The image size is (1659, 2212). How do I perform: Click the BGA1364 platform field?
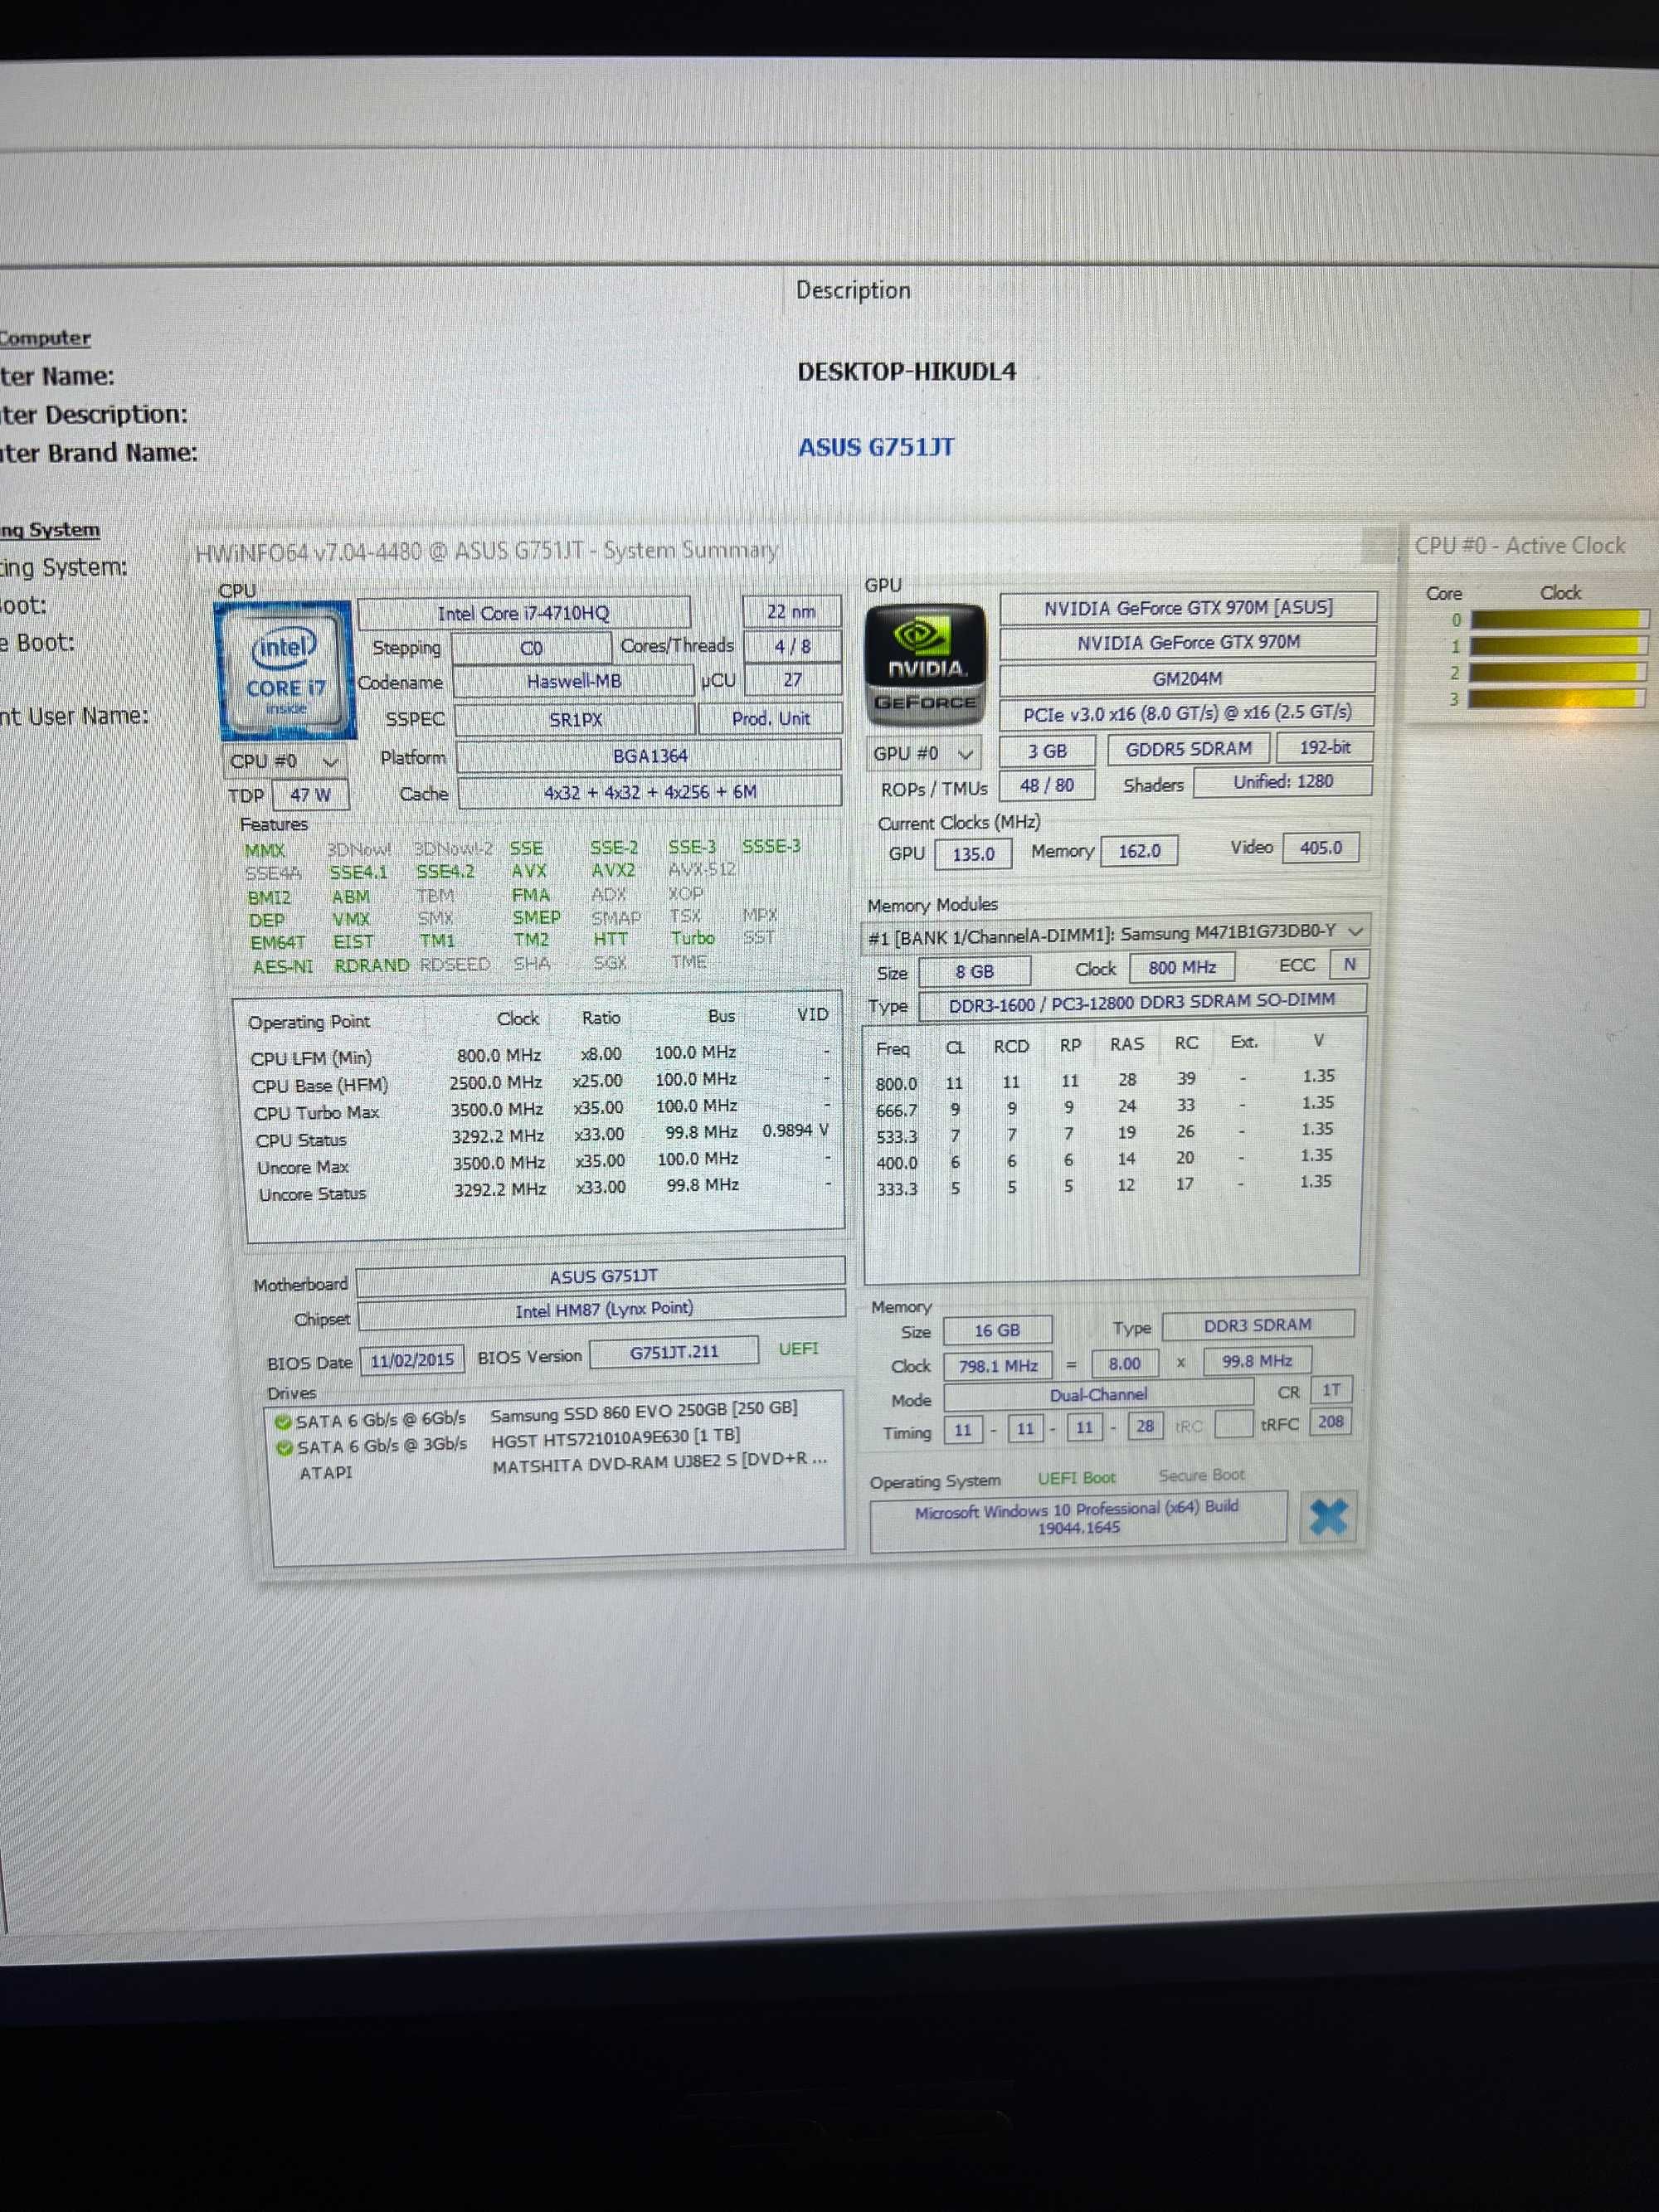click(649, 756)
